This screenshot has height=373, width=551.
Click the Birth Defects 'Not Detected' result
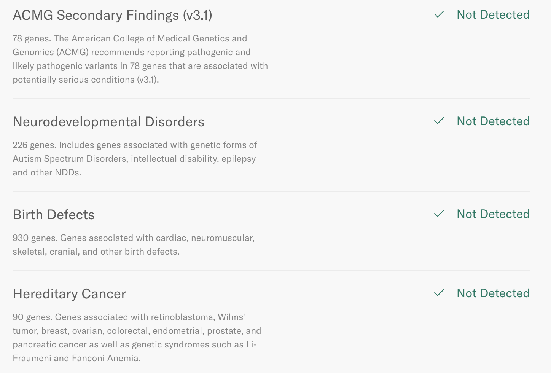pyautogui.click(x=493, y=214)
